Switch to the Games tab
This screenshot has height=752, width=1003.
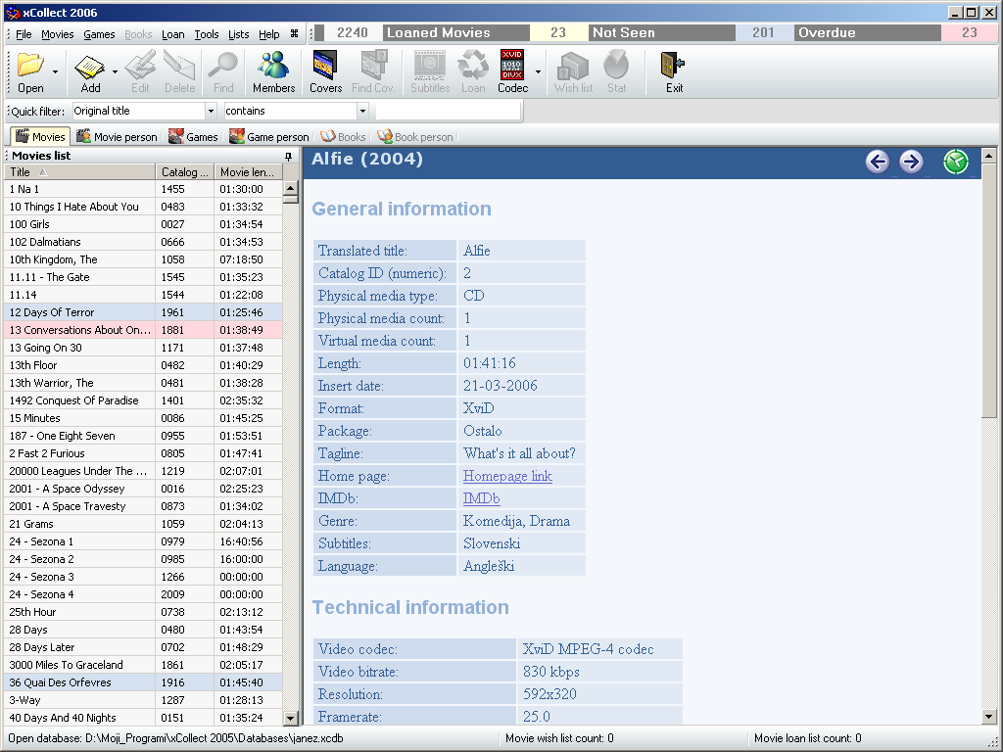[x=193, y=137]
